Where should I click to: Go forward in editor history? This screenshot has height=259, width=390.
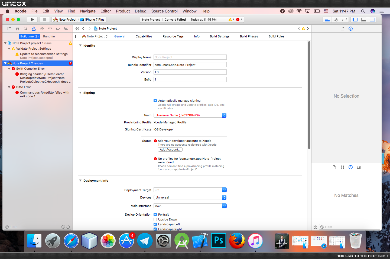(x=89, y=28)
